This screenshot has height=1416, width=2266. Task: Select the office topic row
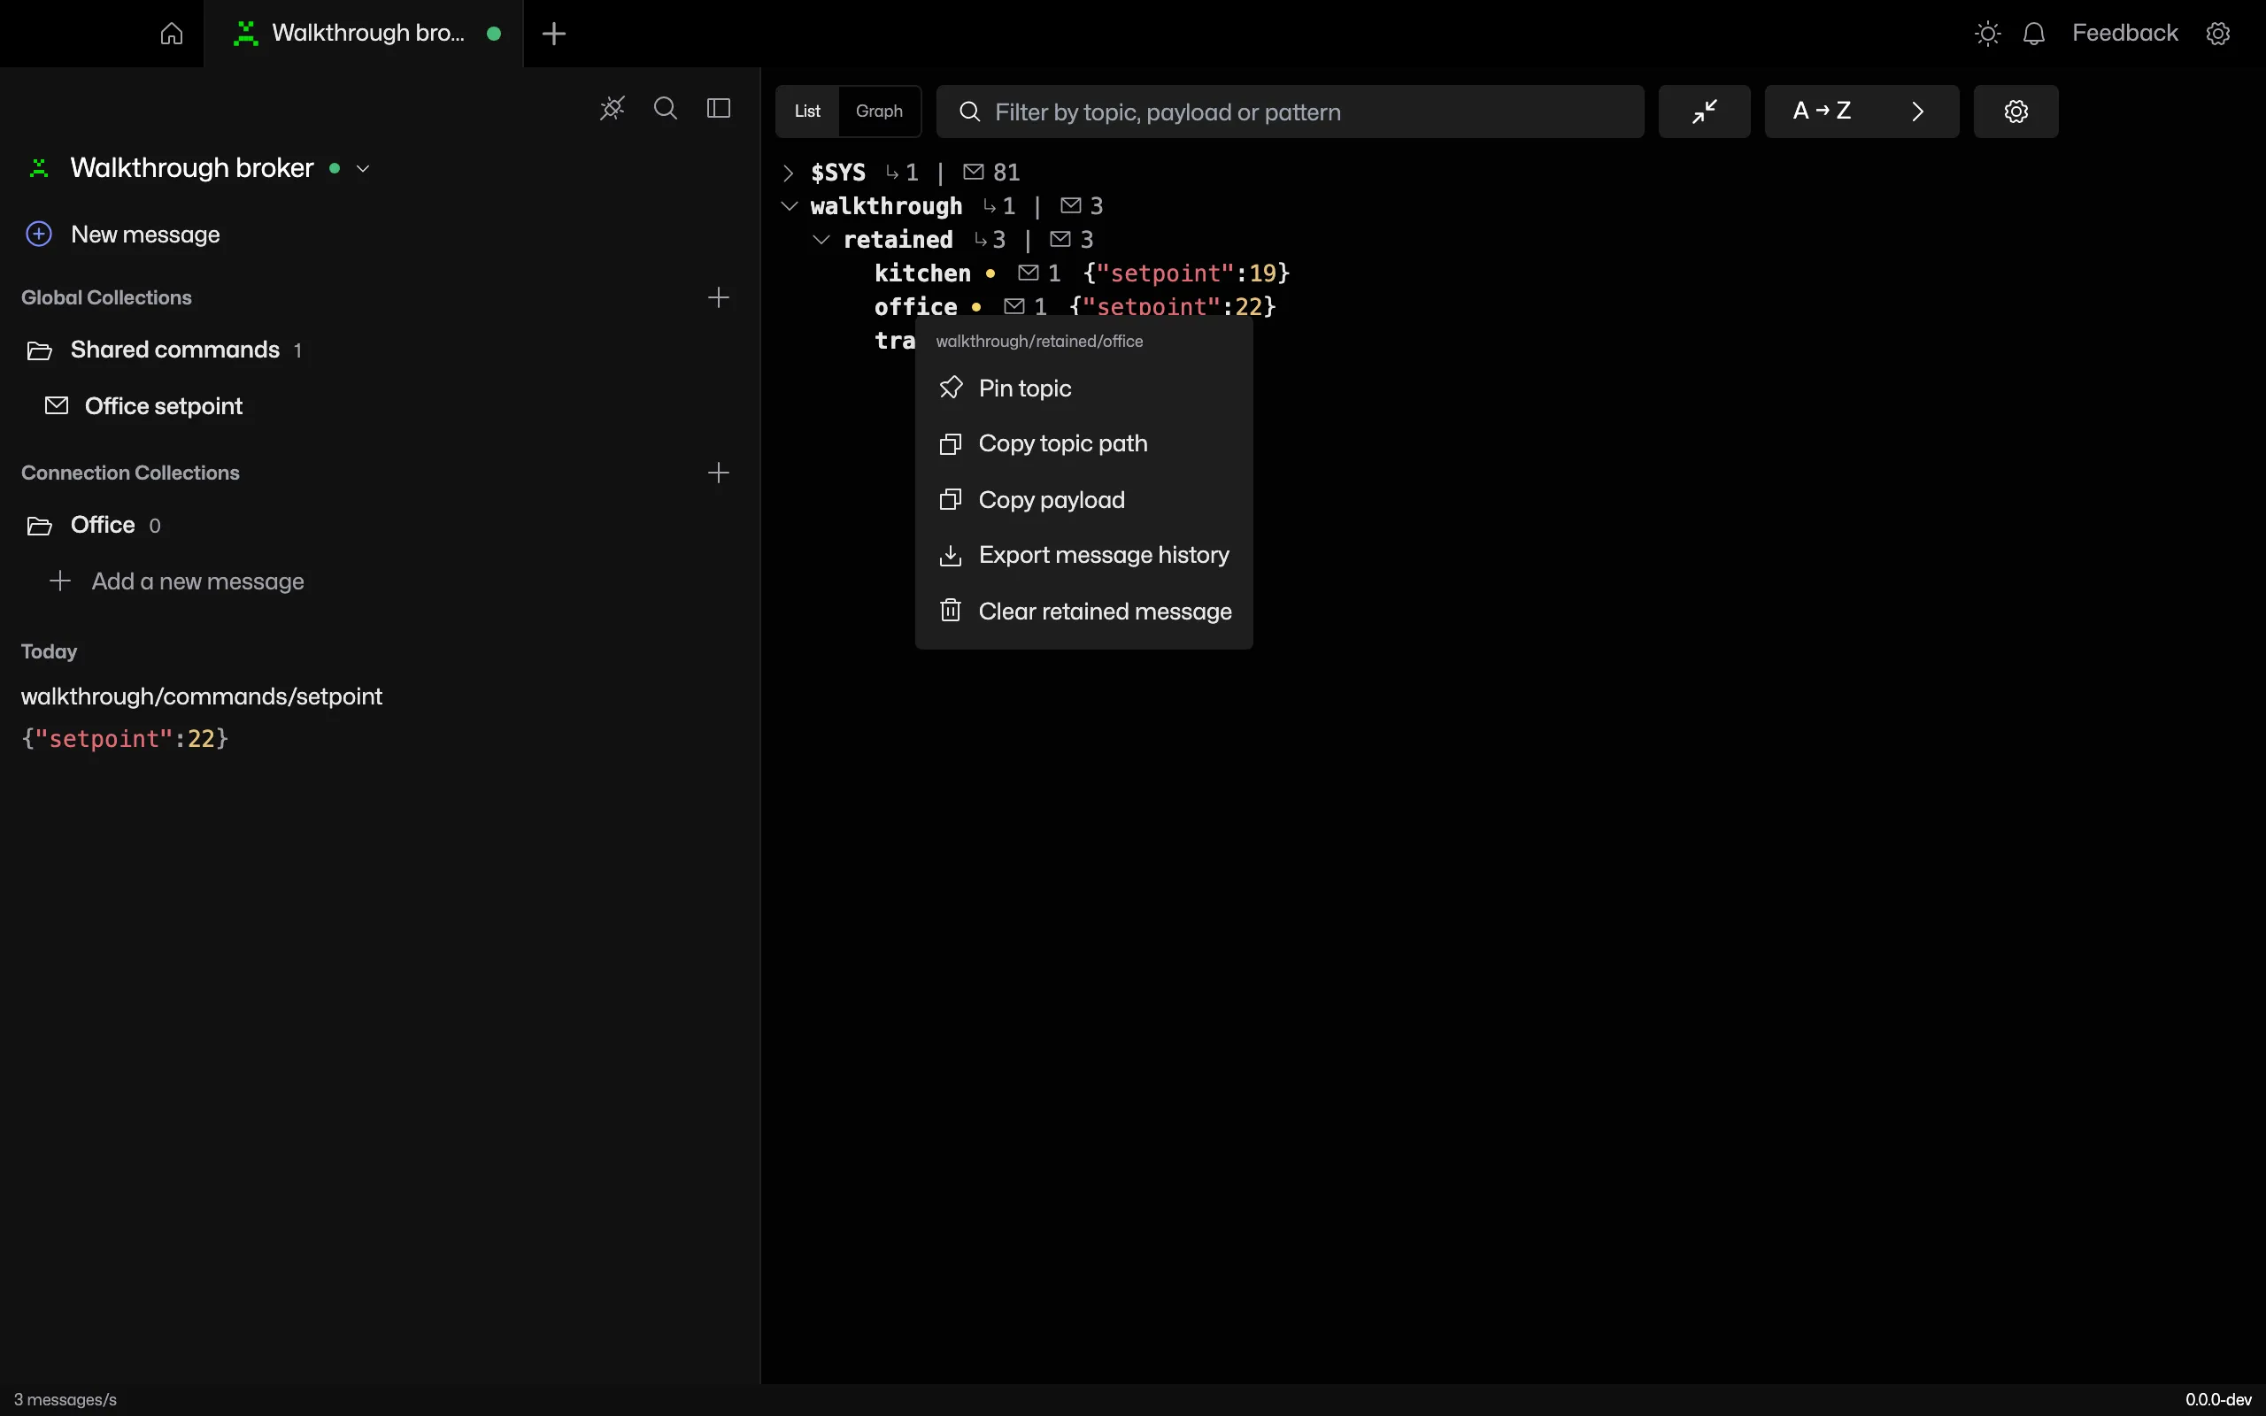(1074, 306)
